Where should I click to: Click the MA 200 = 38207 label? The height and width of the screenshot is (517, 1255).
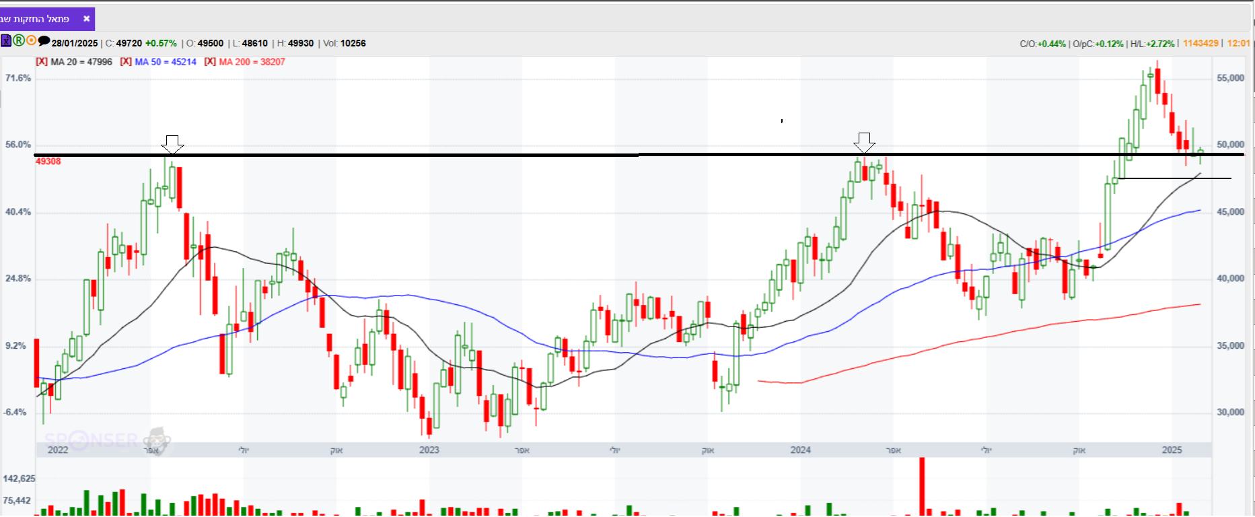coord(252,62)
